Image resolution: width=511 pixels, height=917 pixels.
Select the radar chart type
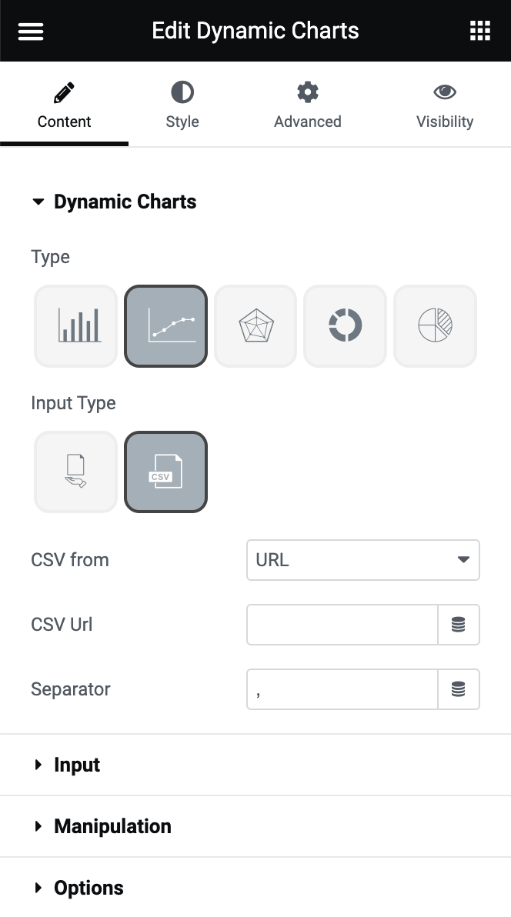[255, 326]
